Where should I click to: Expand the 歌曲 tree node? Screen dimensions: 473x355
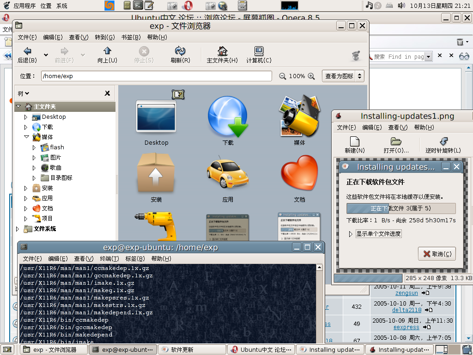tap(34, 167)
